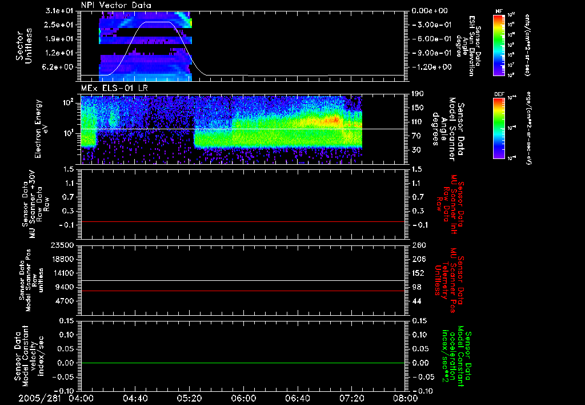This screenshot has height=405, width=585.
Task: Click the cnts/(cm**2-sr-sec) units label
Action: (527, 45)
